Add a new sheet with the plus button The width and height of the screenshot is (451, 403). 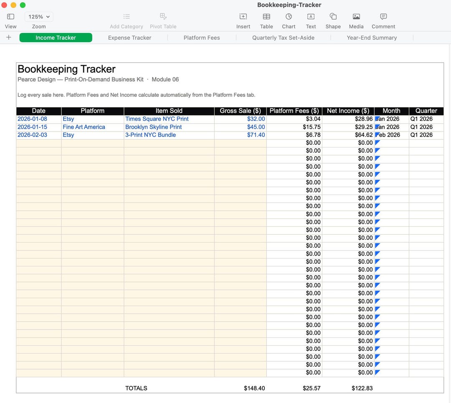9,38
